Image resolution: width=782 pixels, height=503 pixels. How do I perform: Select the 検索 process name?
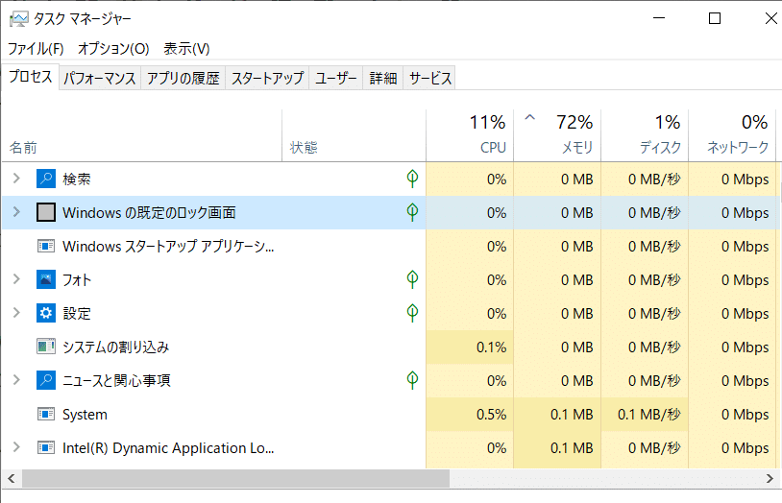tap(76, 179)
